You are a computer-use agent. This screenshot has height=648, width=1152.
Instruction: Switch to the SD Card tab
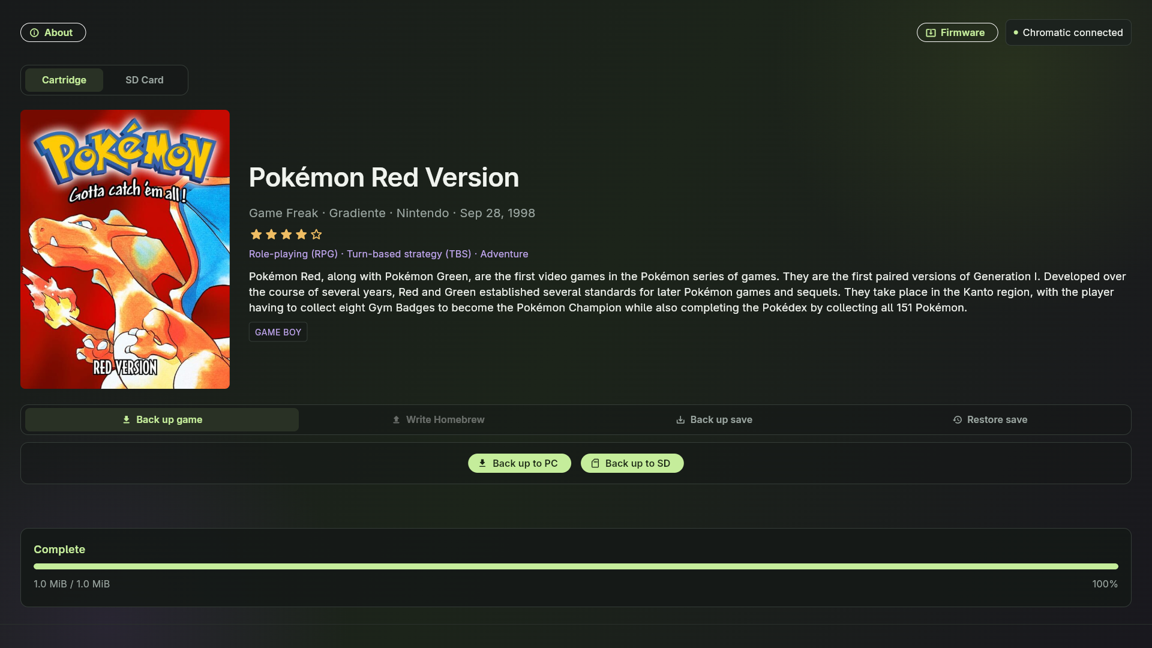145,80
